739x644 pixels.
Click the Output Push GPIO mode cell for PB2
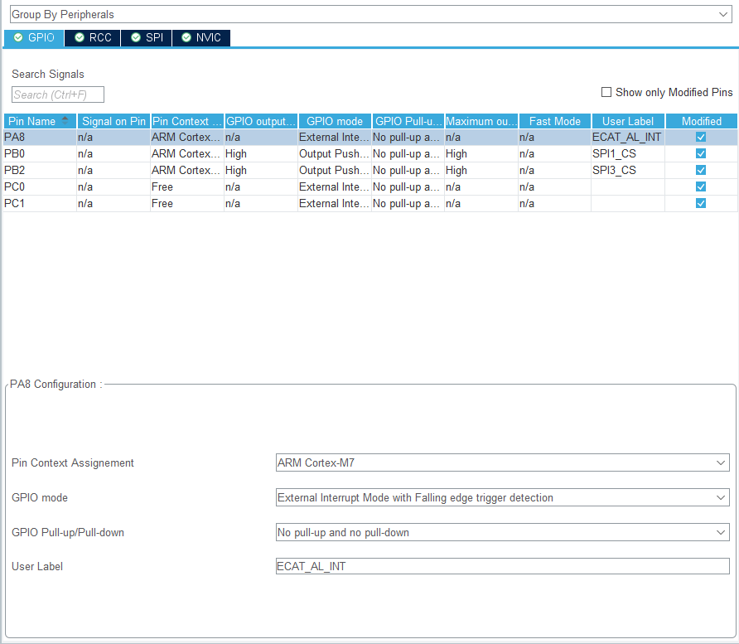(335, 170)
